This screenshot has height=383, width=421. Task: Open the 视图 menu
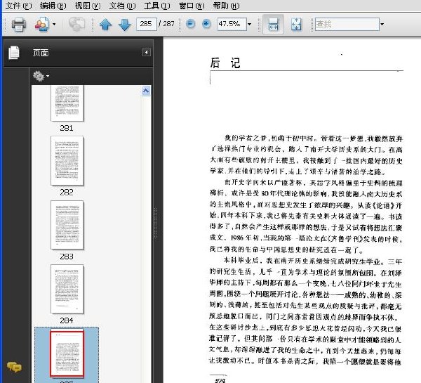click(87, 6)
